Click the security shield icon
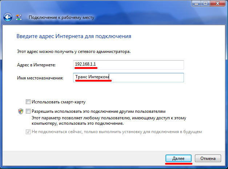Image resolution: width=228 pixels, height=169 pixels. [x=21, y=111]
